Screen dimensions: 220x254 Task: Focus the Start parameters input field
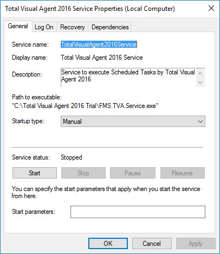pyautogui.click(x=138, y=212)
